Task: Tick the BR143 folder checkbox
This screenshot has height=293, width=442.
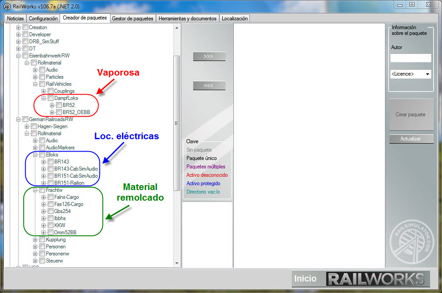Action: tap(50, 162)
